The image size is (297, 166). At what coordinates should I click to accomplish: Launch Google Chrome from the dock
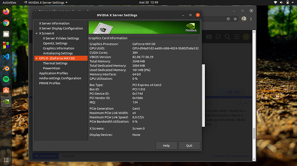point(6,23)
